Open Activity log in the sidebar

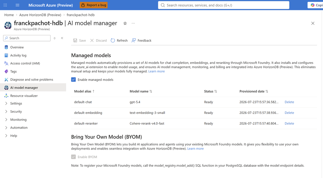(x=18, y=55)
